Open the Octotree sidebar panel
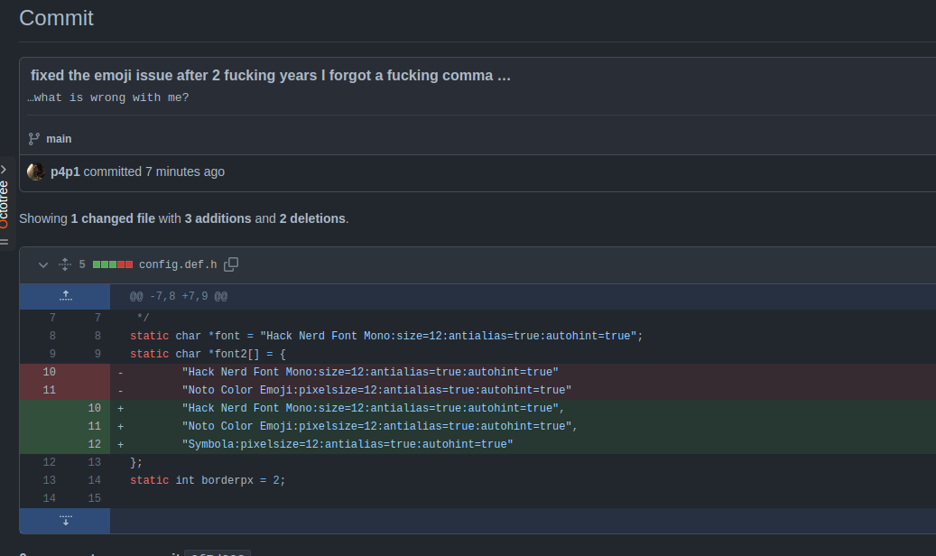Image resolution: width=936 pixels, height=556 pixels. pyautogui.click(x=4, y=204)
